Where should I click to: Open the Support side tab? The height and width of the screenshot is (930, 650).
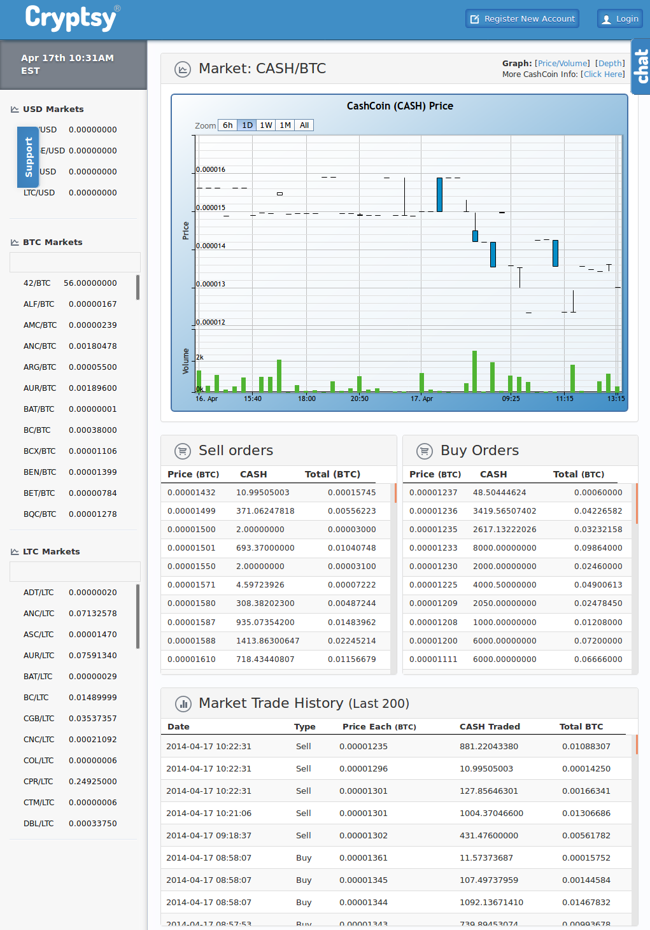(x=28, y=157)
